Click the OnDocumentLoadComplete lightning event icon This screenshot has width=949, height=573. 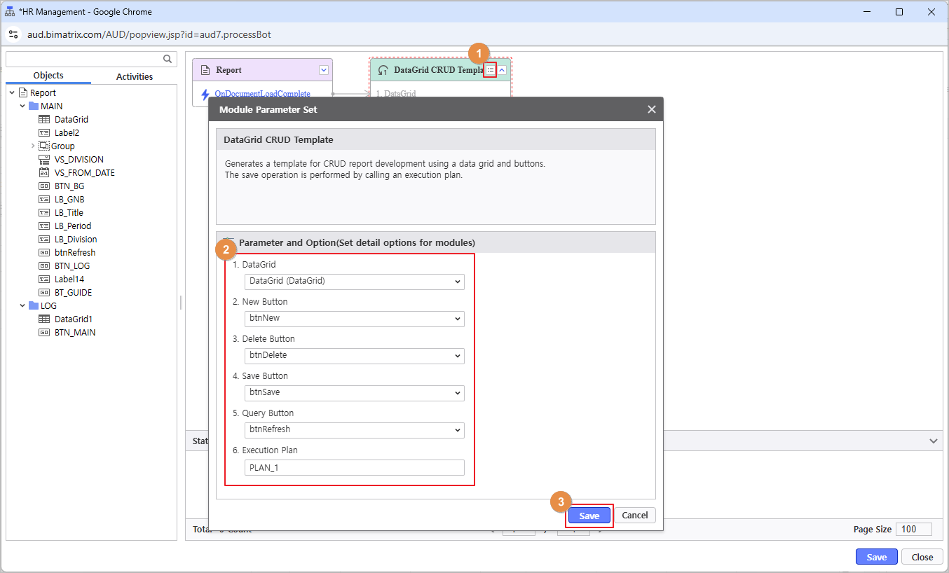(205, 94)
